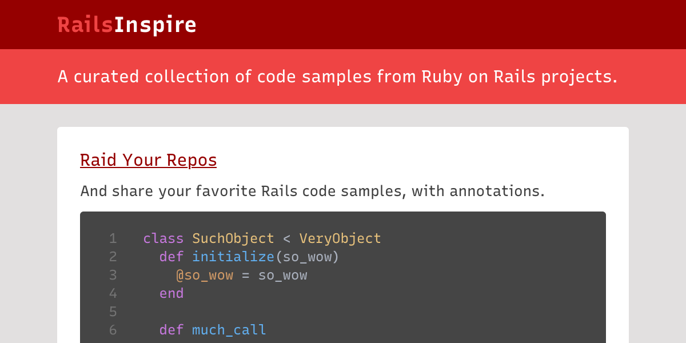Click the VeryObject superclass name
This screenshot has height=343, width=686.
pos(340,238)
